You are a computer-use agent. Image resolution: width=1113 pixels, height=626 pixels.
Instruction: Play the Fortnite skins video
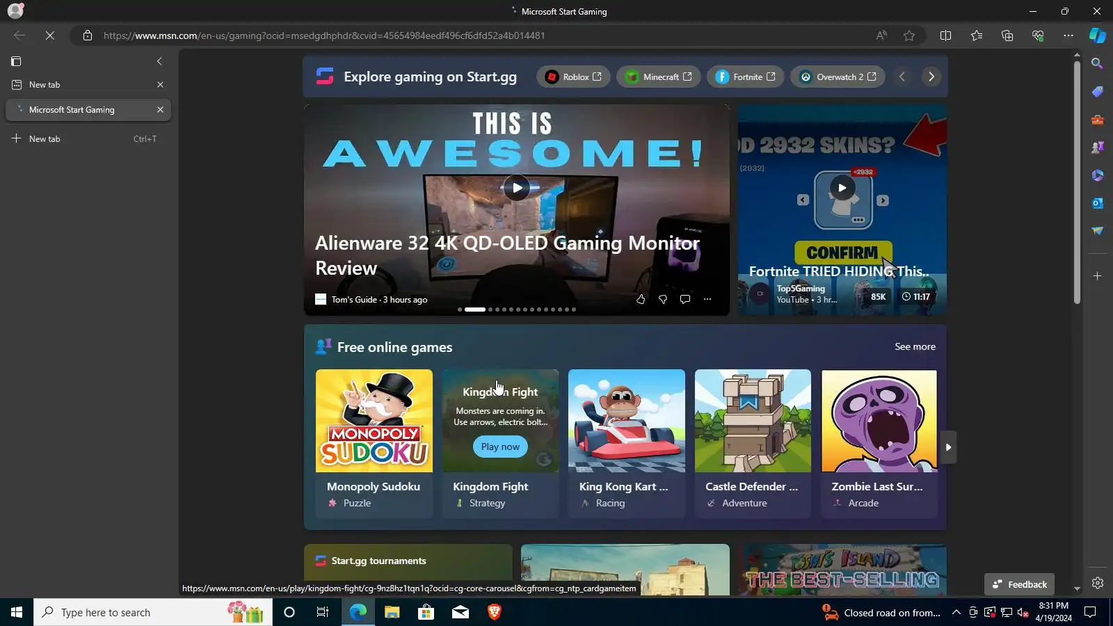[842, 188]
